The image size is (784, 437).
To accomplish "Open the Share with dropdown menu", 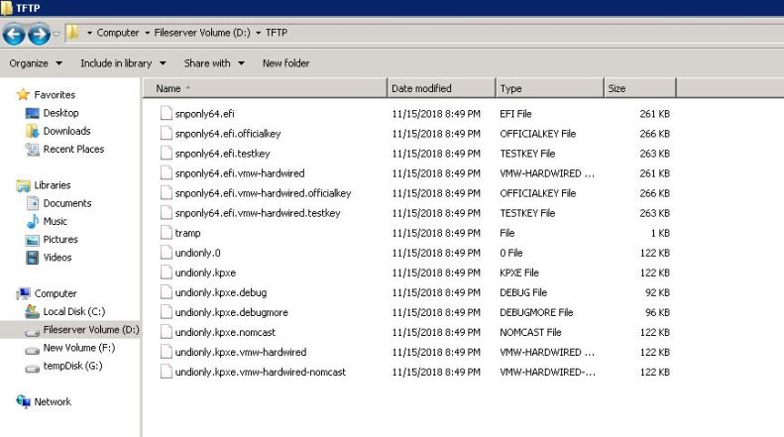I will point(213,63).
